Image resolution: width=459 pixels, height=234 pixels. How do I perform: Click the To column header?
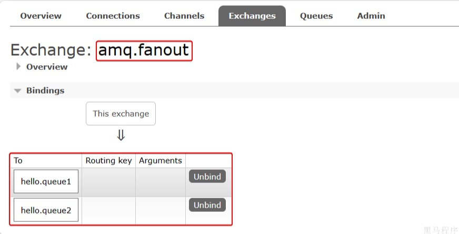coord(18,160)
